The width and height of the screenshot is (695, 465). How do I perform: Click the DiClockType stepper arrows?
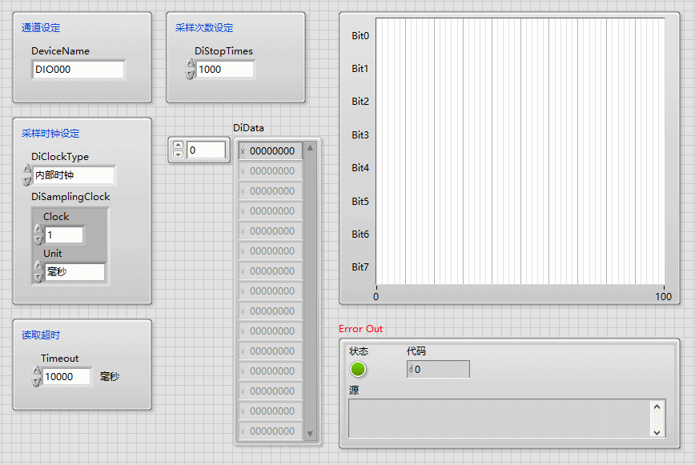tap(27, 175)
